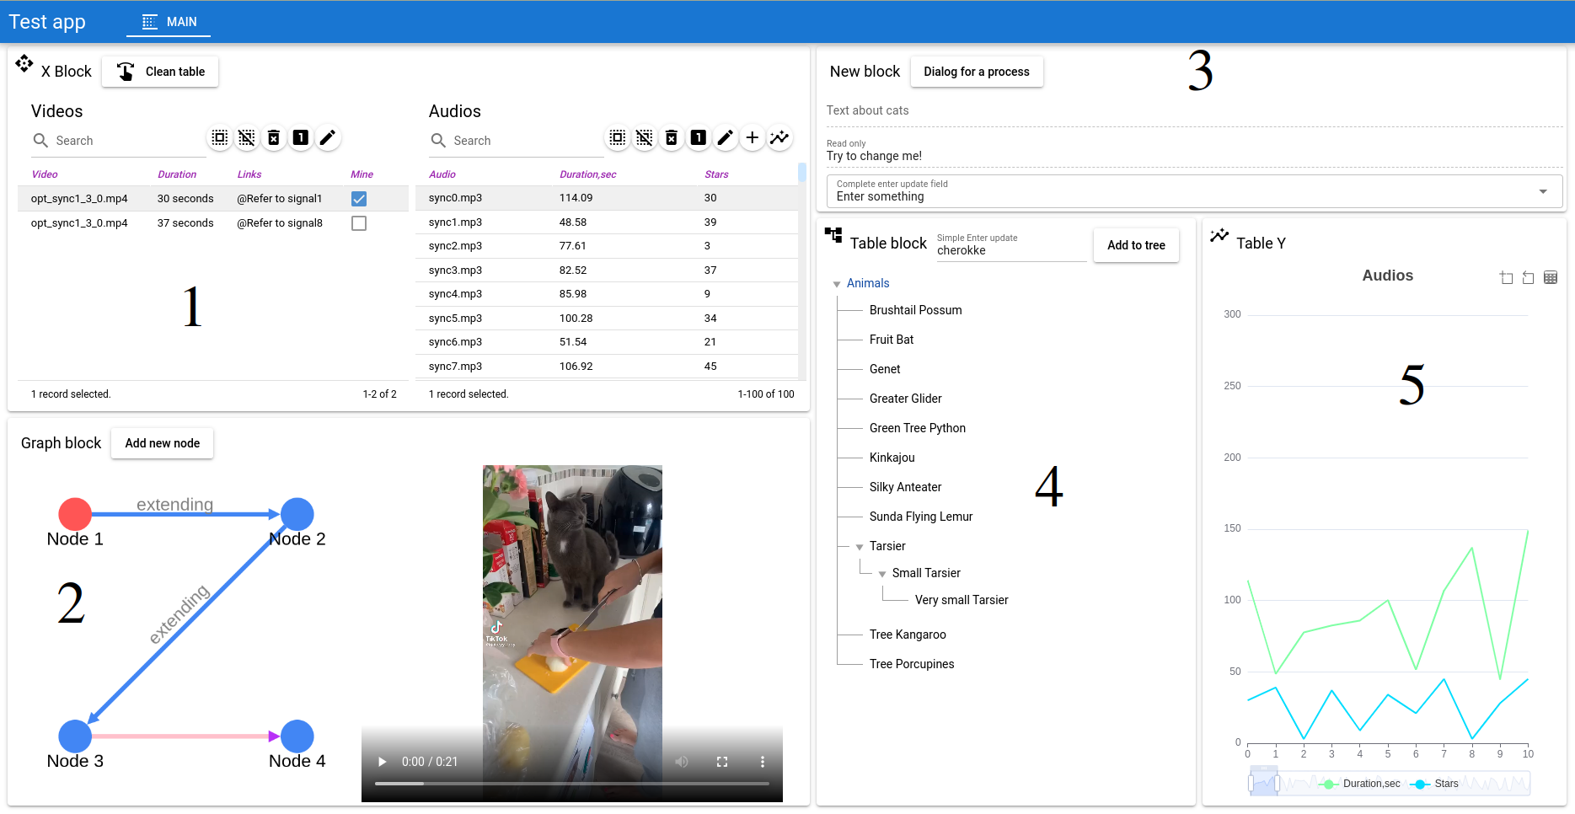Click chart data view table icon

coord(1551,277)
